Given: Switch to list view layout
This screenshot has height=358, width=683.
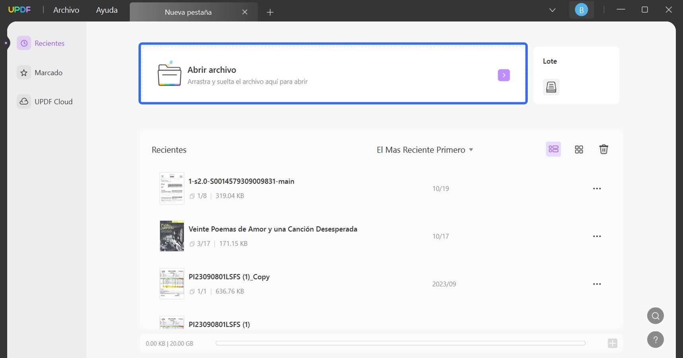Looking at the screenshot, I should (553, 149).
